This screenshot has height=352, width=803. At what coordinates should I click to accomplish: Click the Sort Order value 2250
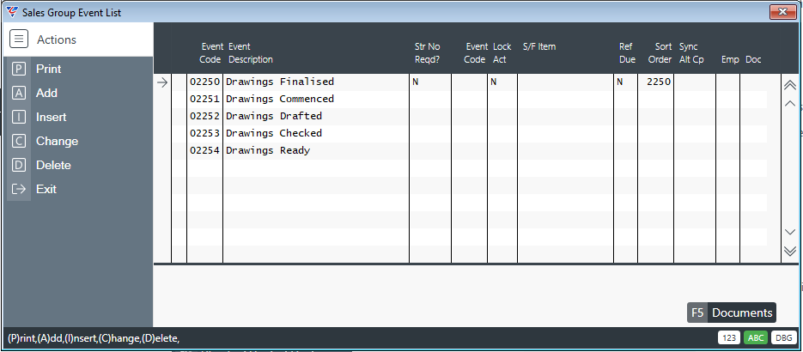point(659,82)
